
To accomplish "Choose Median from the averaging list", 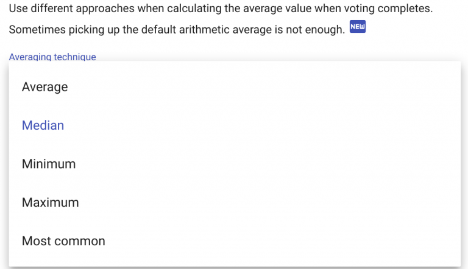I will (x=43, y=125).
